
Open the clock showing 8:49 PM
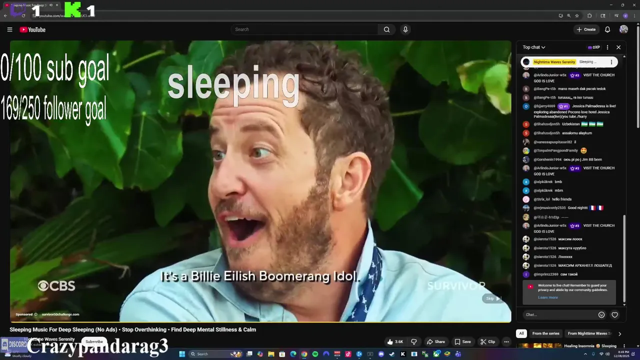click(x=620, y=354)
